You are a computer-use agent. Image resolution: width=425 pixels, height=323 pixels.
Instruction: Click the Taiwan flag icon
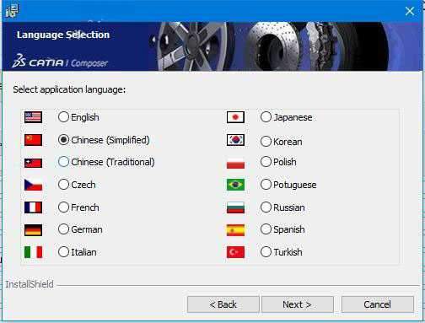[33, 163]
